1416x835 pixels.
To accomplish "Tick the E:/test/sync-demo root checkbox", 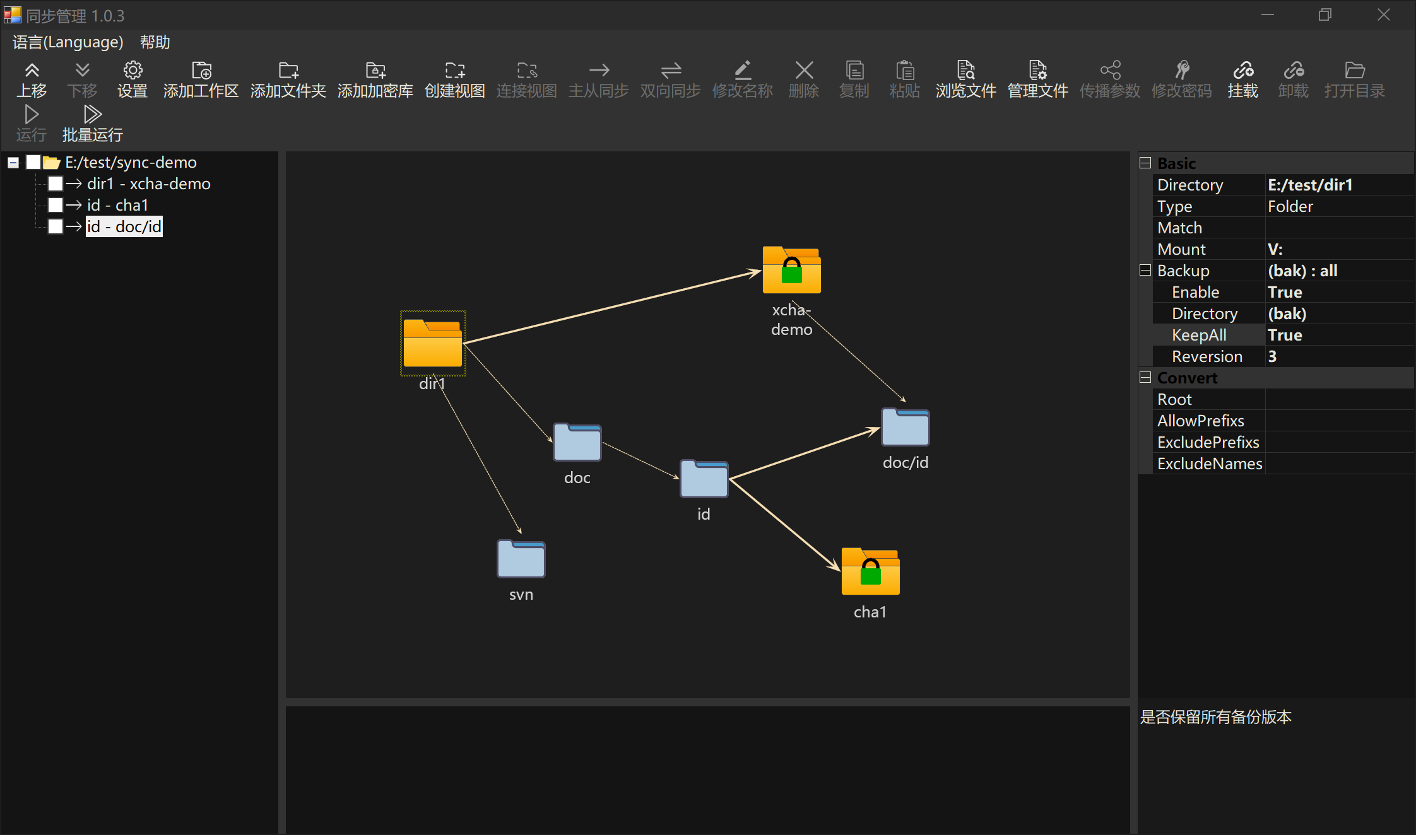I will (x=33, y=163).
